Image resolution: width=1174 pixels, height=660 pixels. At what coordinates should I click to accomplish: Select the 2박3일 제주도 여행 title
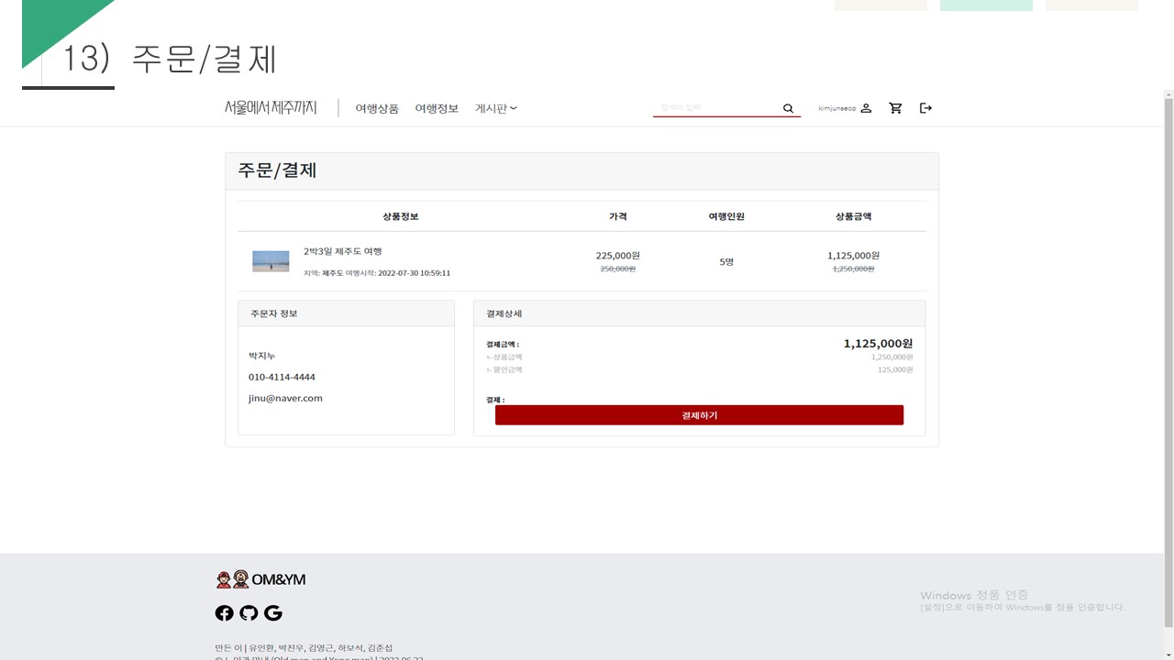343,251
